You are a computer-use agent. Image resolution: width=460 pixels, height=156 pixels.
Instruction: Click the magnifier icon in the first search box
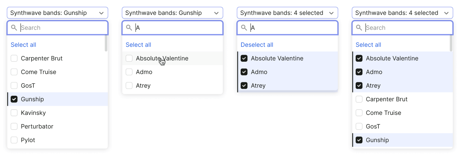14,28
